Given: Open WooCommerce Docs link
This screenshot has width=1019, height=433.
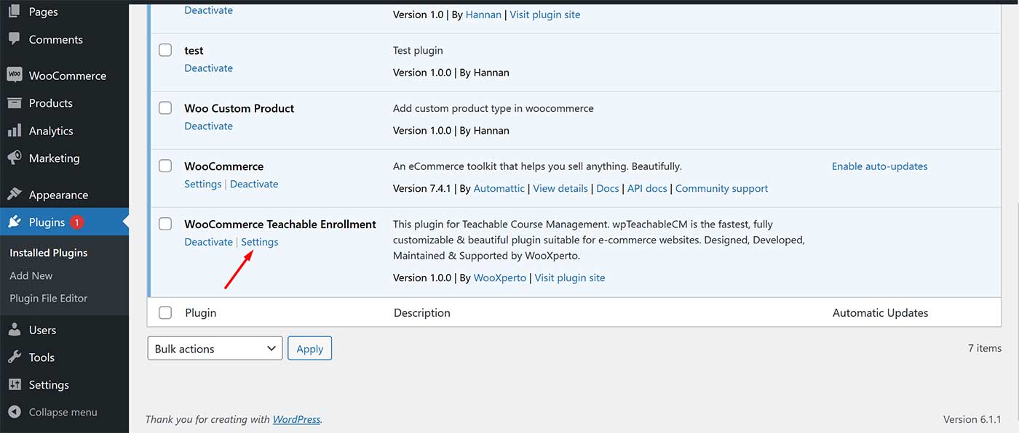Looking at the screenshot, I should point(608,188).
